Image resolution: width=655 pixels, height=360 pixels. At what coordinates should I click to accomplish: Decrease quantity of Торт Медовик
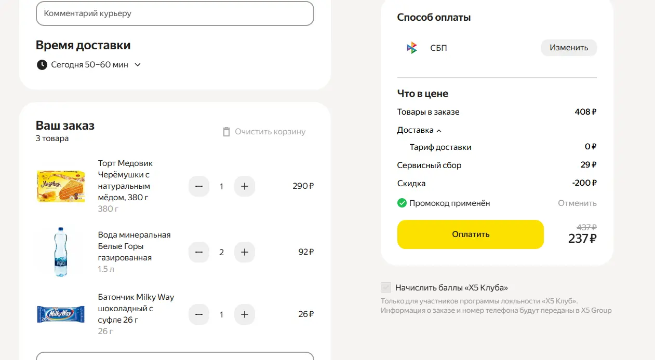[198, 186]
